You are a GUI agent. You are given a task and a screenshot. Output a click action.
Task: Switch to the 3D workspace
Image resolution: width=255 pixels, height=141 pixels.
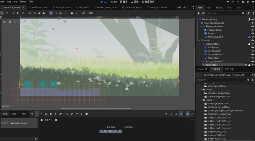click(114, 2)
